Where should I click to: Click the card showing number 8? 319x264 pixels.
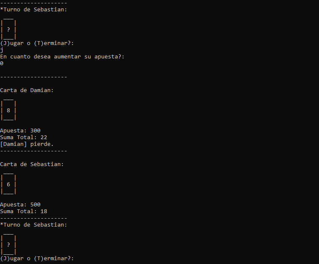8,111
